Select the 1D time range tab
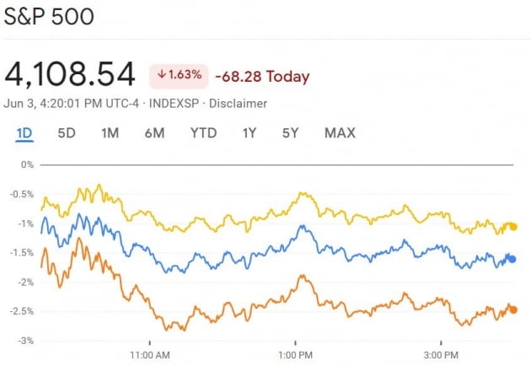 tap(24, 132)
